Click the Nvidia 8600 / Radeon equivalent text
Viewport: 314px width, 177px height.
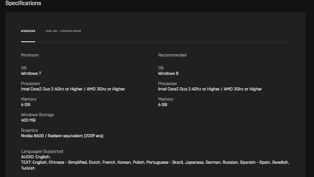pyautogui.click(x=62, y=136)
